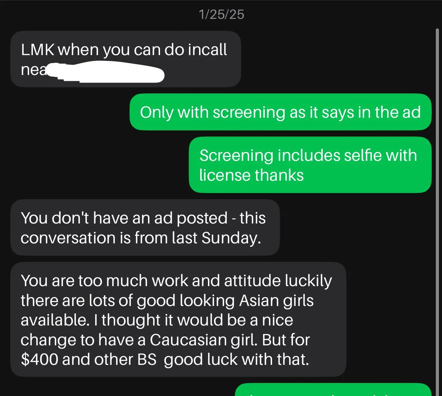Screen dimensions: 442x396
Task: Click the vertical scrollbar on the right edge
Action: [437, 212]
